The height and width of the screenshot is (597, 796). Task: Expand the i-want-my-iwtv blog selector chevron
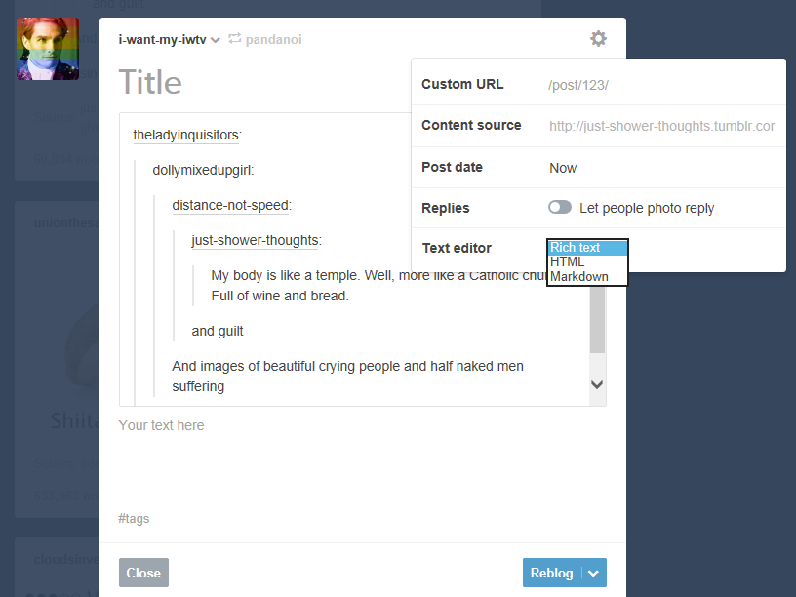(x=215, y=40)
